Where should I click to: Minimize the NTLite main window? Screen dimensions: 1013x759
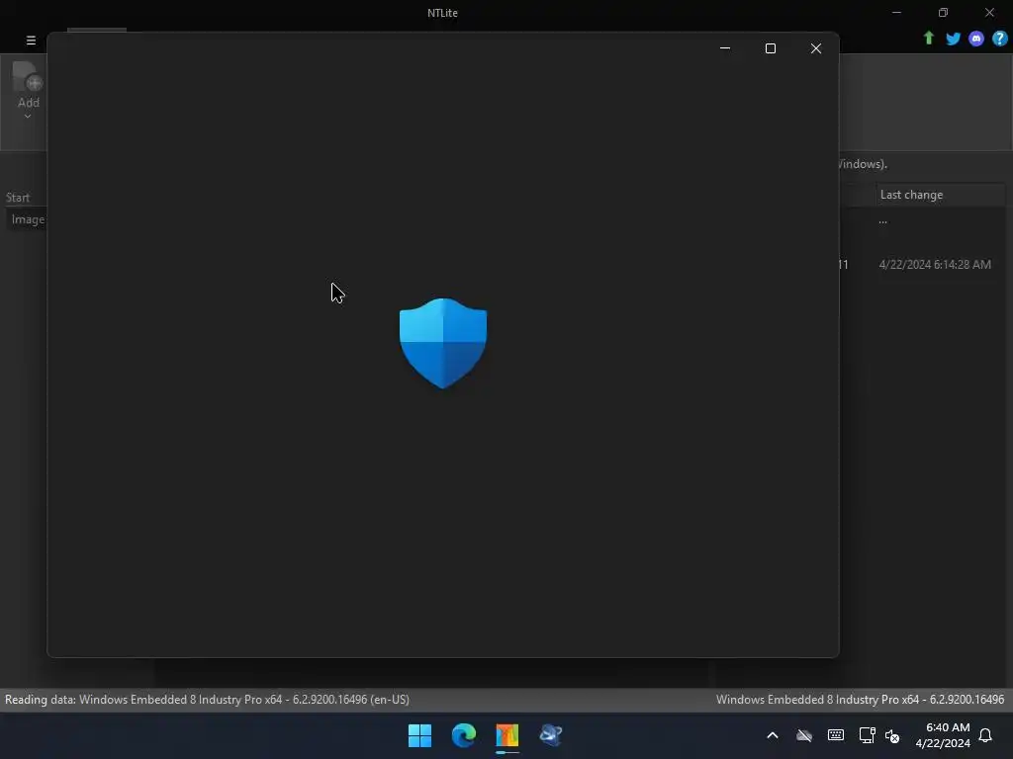[x=896, y=12]
